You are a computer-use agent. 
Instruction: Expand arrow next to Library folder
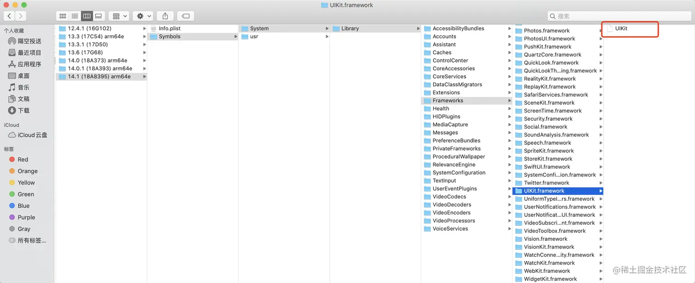418,28
